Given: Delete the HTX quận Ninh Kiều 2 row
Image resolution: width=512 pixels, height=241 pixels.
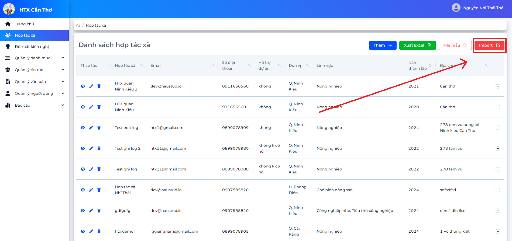Looking at the screenshot, I should 99,86.
